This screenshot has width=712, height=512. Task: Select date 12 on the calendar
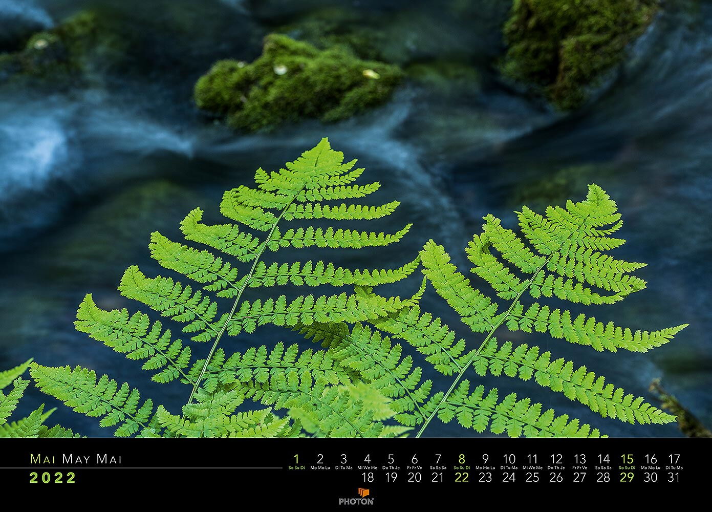[x=556, y=459]
